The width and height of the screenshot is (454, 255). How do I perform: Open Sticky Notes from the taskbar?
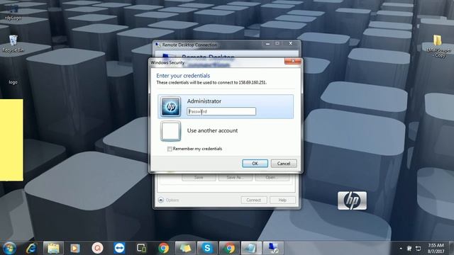(x=185, y=248)
